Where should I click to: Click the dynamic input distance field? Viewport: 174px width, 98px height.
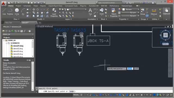coord(130,69)
